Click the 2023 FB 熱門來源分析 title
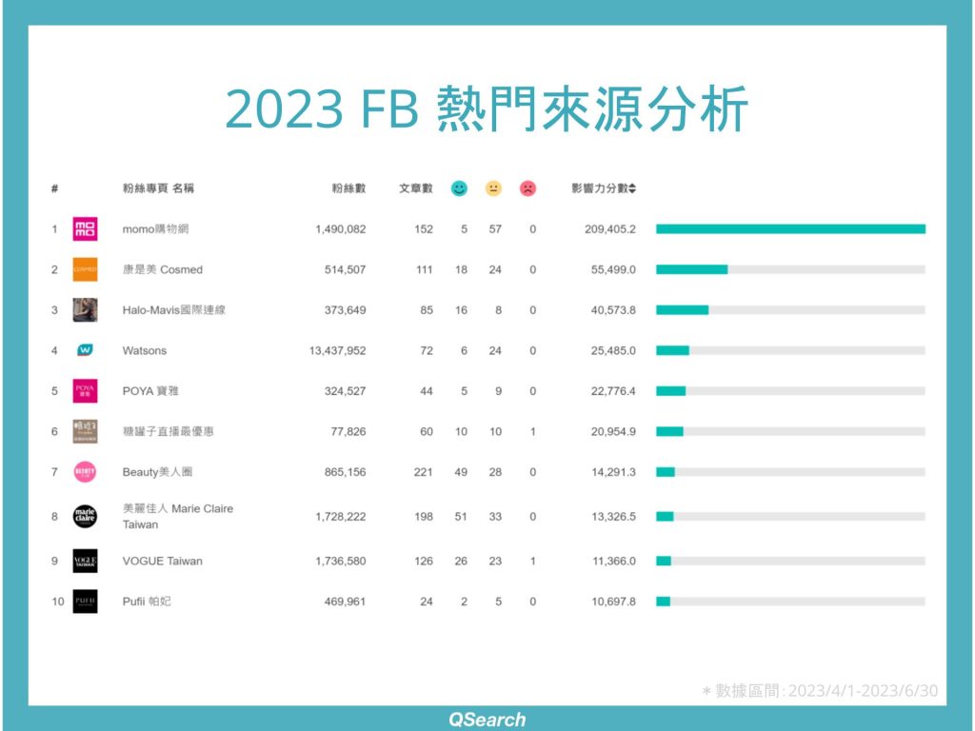 pyautogui.click(x=487, y=109)
